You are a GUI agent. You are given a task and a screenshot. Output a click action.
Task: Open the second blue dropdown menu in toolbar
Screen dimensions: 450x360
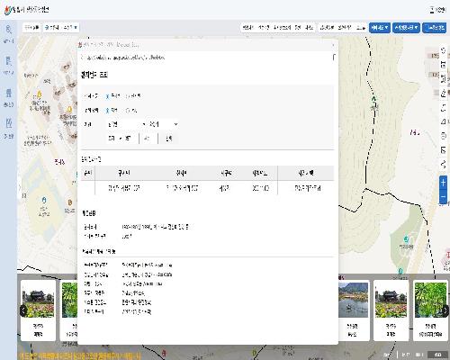406,28
